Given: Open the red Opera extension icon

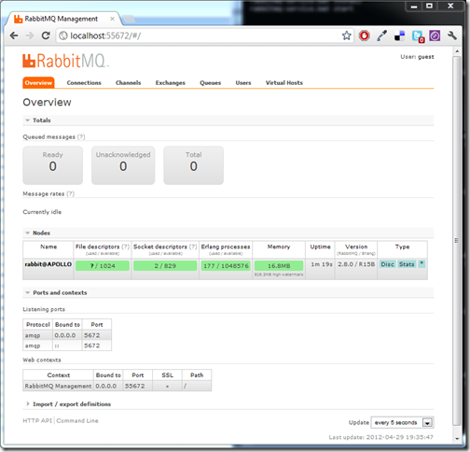Looking at the screenshot, I should 364,35.
